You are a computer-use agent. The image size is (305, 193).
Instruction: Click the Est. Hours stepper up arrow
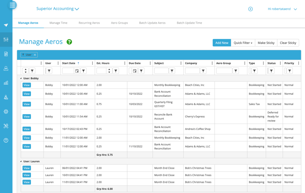pyautogui.click(x=109, y=69)
